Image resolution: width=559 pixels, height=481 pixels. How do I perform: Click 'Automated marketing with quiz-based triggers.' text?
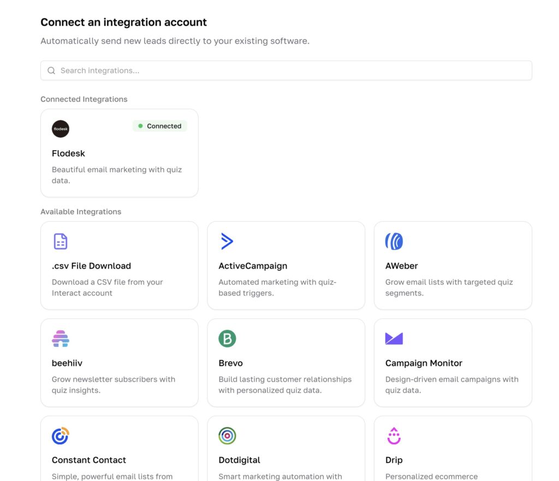277,287
